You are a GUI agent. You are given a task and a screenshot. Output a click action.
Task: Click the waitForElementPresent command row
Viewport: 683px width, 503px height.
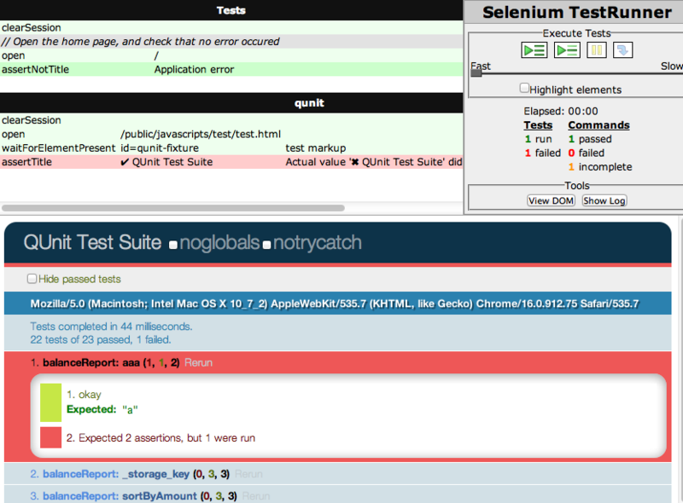231,148
